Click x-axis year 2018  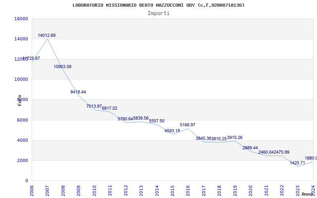220,190
